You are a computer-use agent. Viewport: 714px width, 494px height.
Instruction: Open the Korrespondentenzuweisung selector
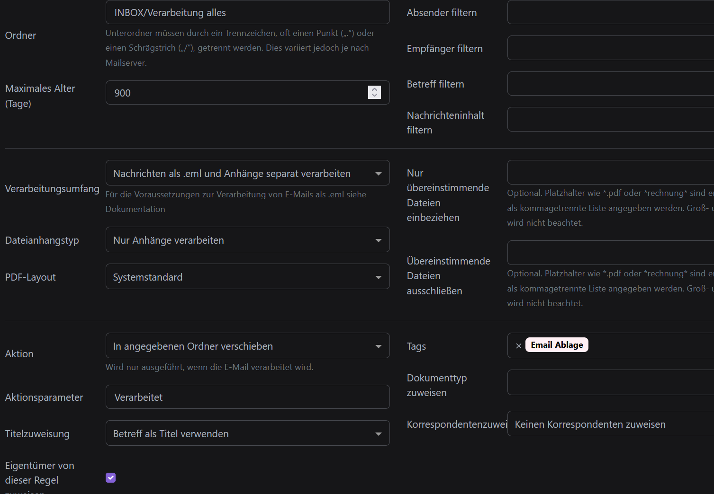tap(610, 424)
